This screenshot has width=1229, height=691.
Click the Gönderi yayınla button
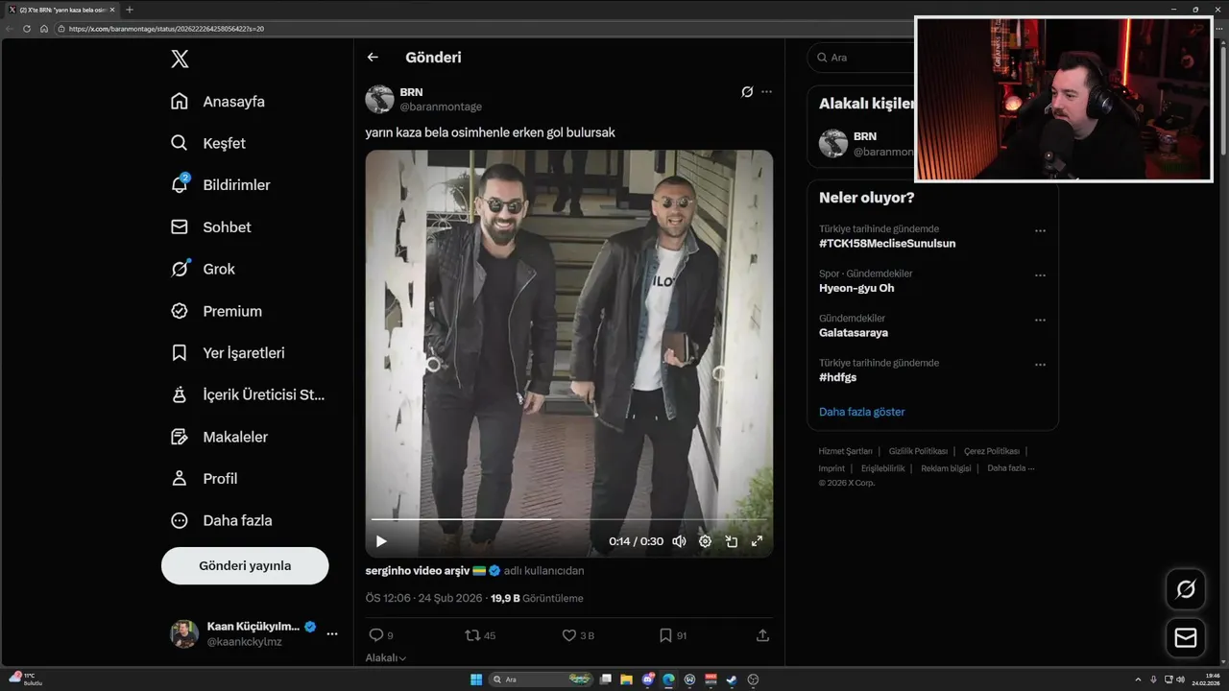245,565
